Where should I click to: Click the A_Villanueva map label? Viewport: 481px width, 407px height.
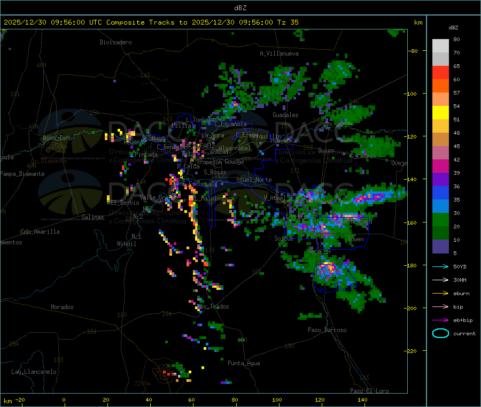279,53
